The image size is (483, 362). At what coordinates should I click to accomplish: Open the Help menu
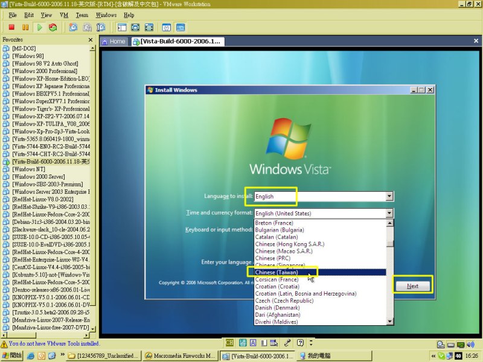tap(129, 15)
